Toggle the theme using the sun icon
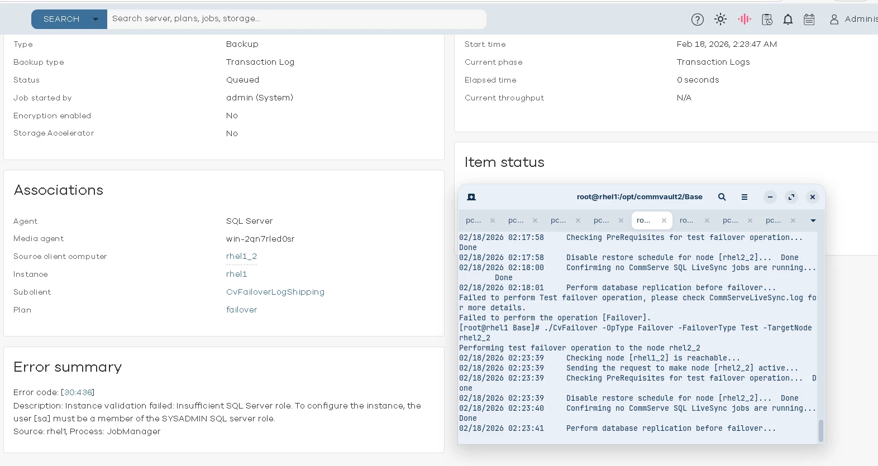 [x=720, y=20]
